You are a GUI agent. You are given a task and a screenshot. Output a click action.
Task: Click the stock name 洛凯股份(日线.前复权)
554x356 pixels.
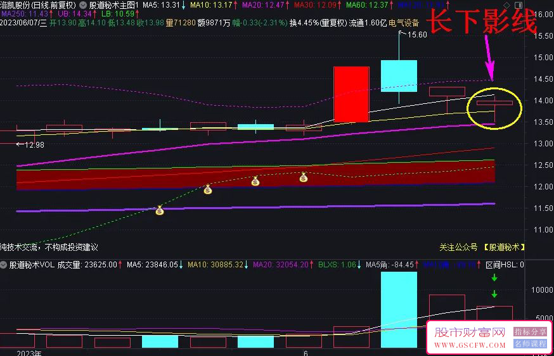[38, 5]
